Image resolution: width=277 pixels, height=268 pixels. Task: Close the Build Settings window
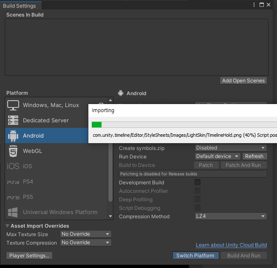click(x=269, y=5)
